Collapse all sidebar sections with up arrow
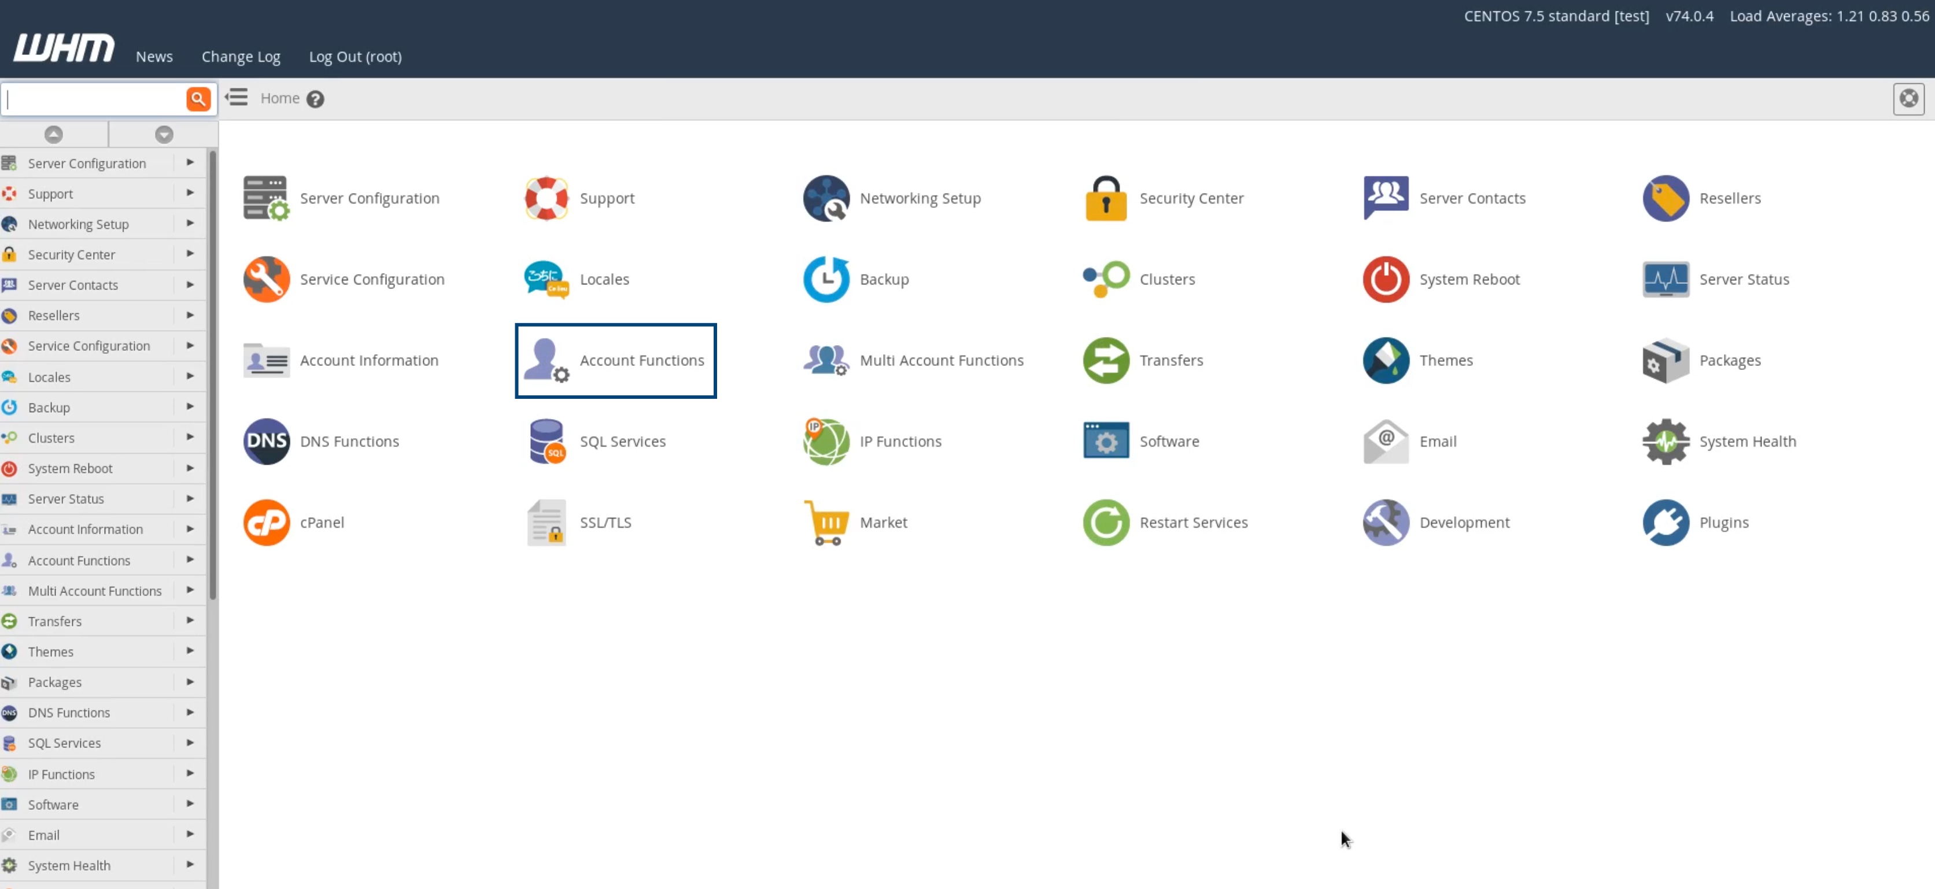The width and height of the screenshot is (1935, 889). click(x=53, y=135)
